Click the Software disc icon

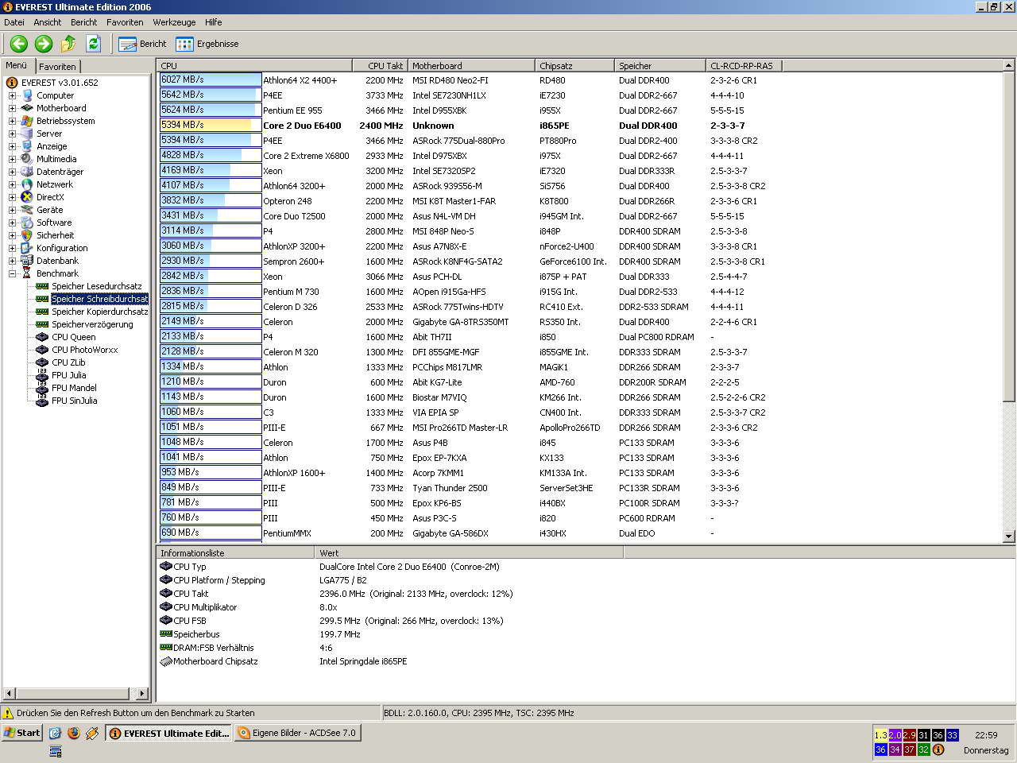point(27,223)
